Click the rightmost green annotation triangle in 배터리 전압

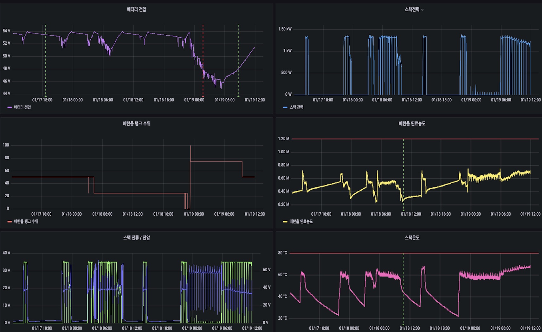[238, 96]
